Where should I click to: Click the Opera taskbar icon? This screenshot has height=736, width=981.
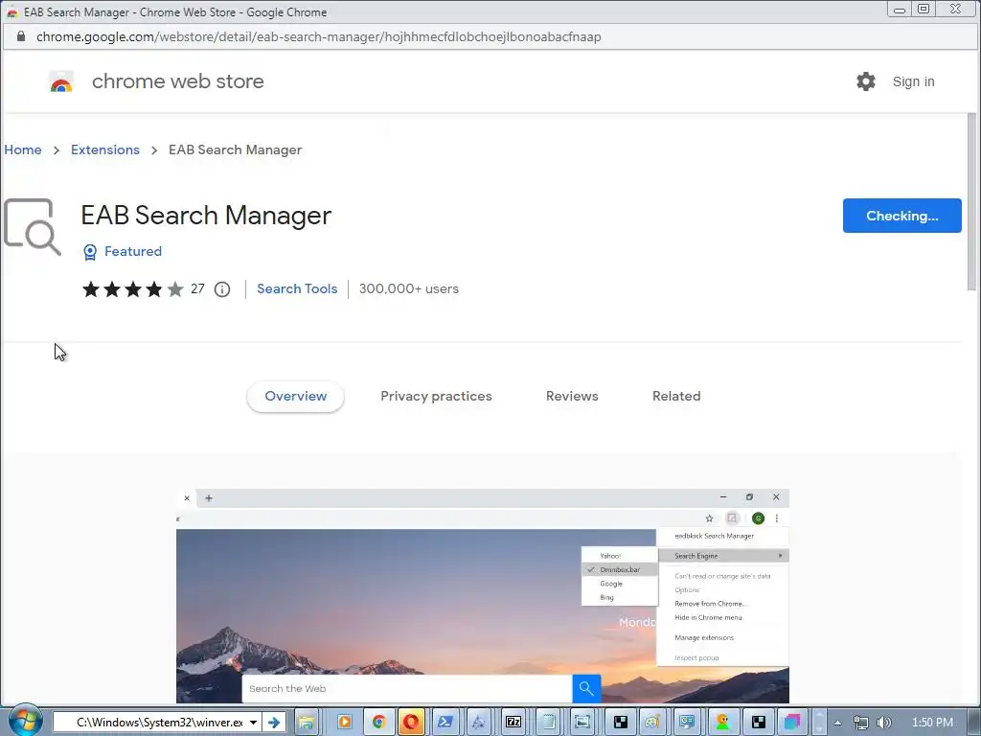pos(411,723)
